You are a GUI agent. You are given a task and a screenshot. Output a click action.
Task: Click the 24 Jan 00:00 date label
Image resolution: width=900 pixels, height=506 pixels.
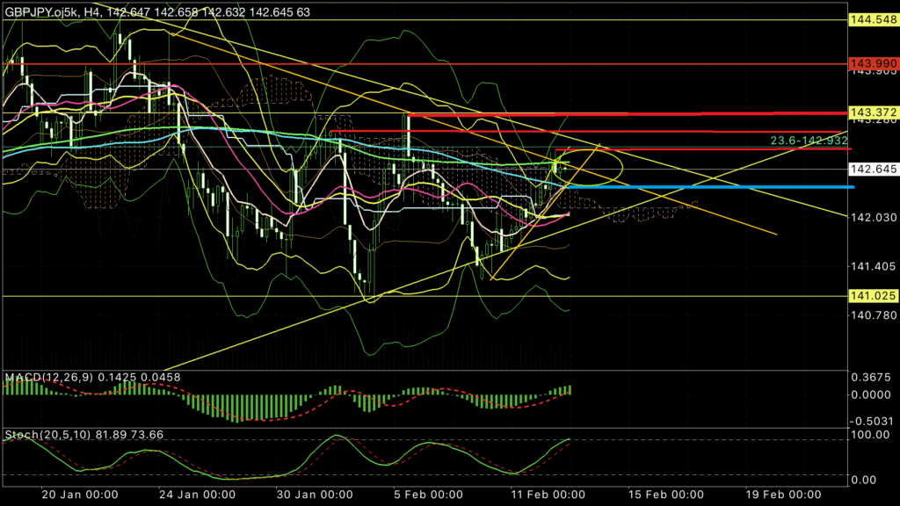pos(197,495)
